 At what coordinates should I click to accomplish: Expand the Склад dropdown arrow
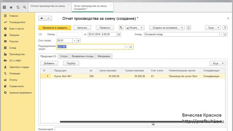click(221, 35)
